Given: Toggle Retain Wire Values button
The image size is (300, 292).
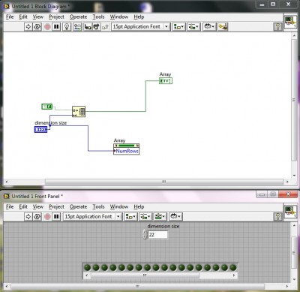Looking at the screenshot, I should pos(77,27).
